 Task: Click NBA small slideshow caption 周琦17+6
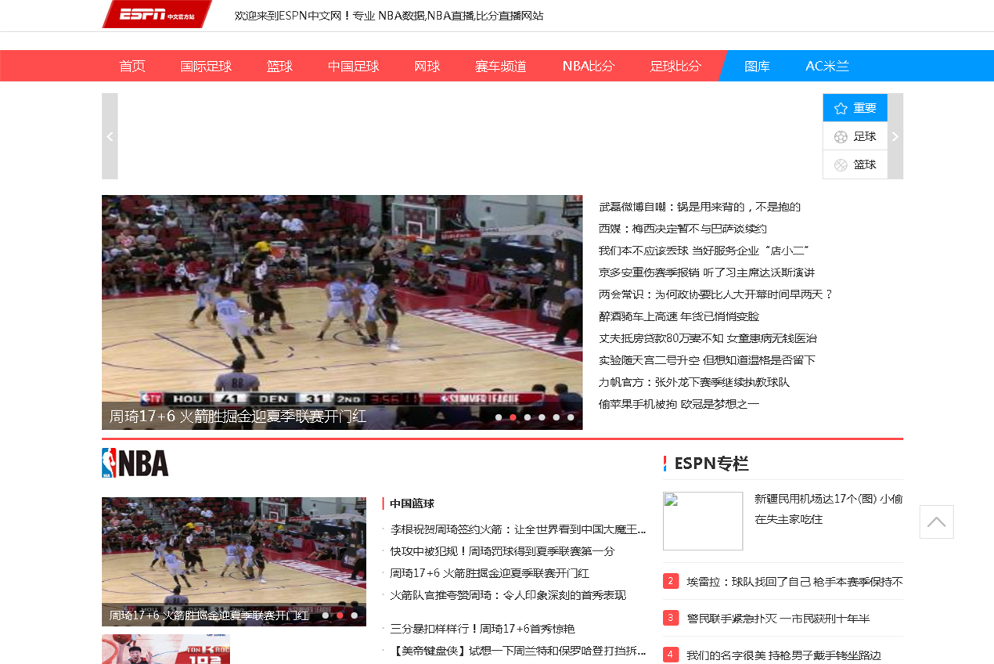[x=209, y=615]
